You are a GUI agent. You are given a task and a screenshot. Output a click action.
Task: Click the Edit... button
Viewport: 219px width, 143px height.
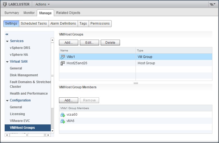point(89,43)
